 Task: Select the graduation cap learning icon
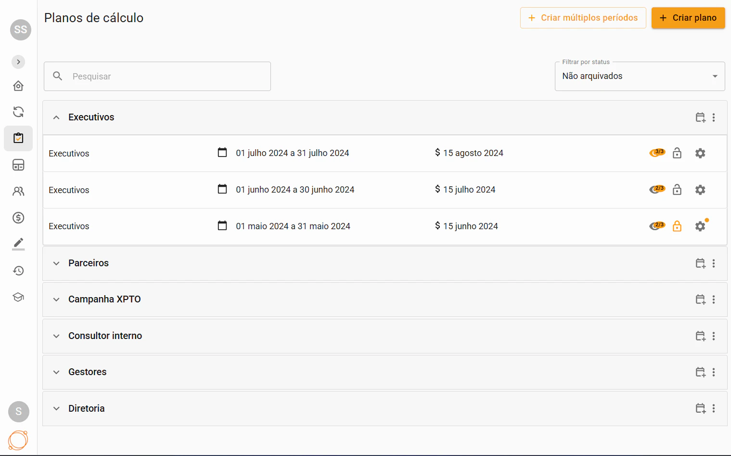pos(18,297)
